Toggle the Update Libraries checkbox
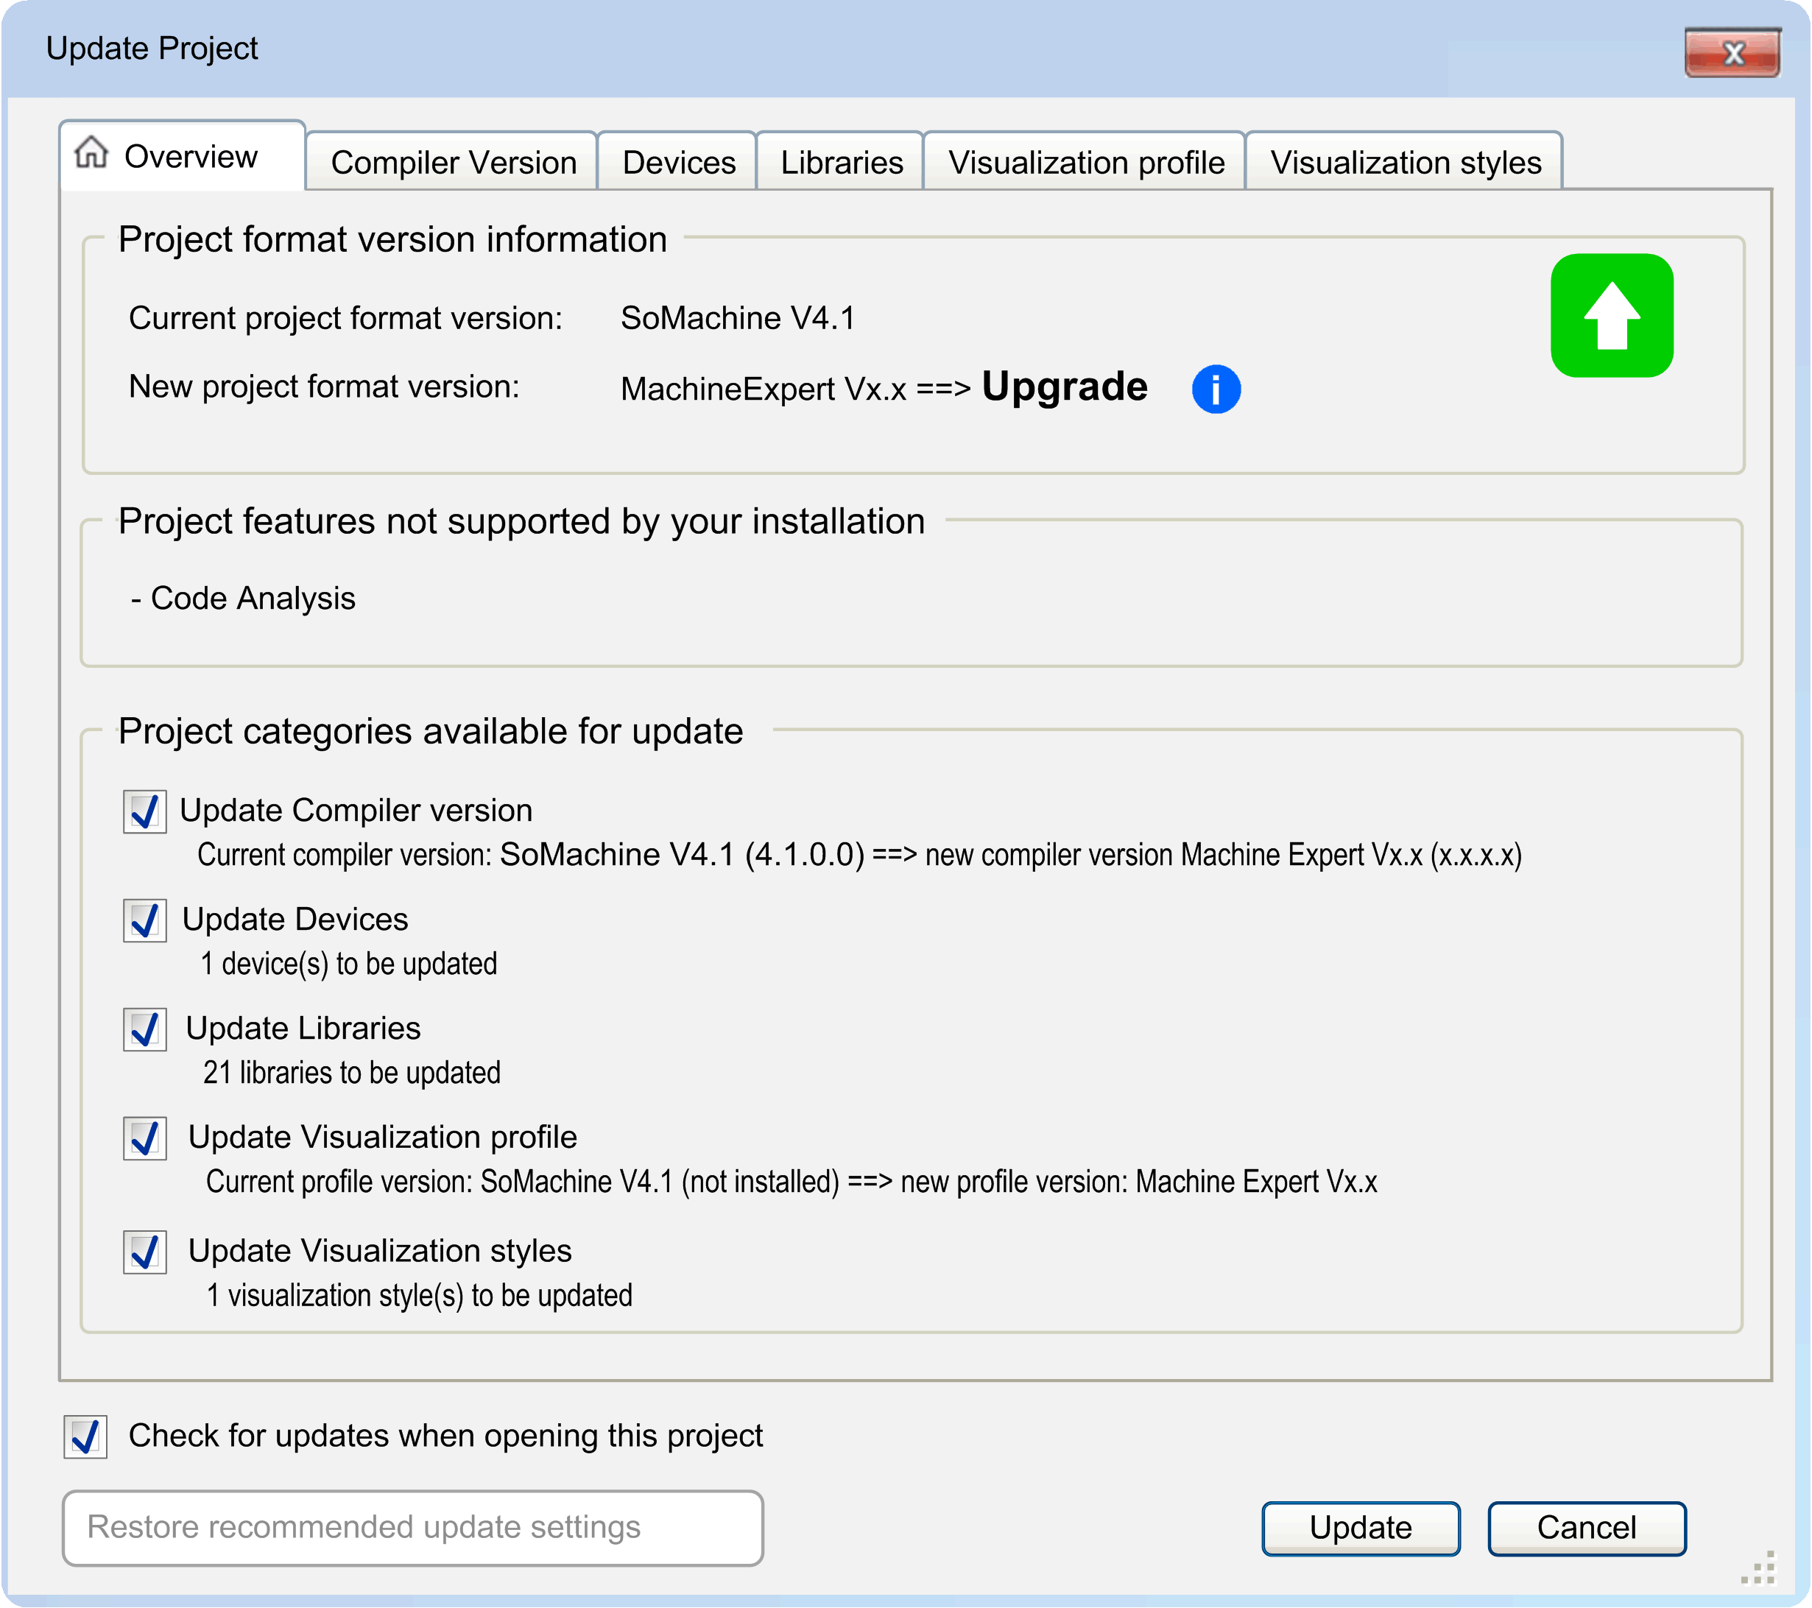The width and height of the screenshot is (1812, 1608). click(x=144, y=1029)
